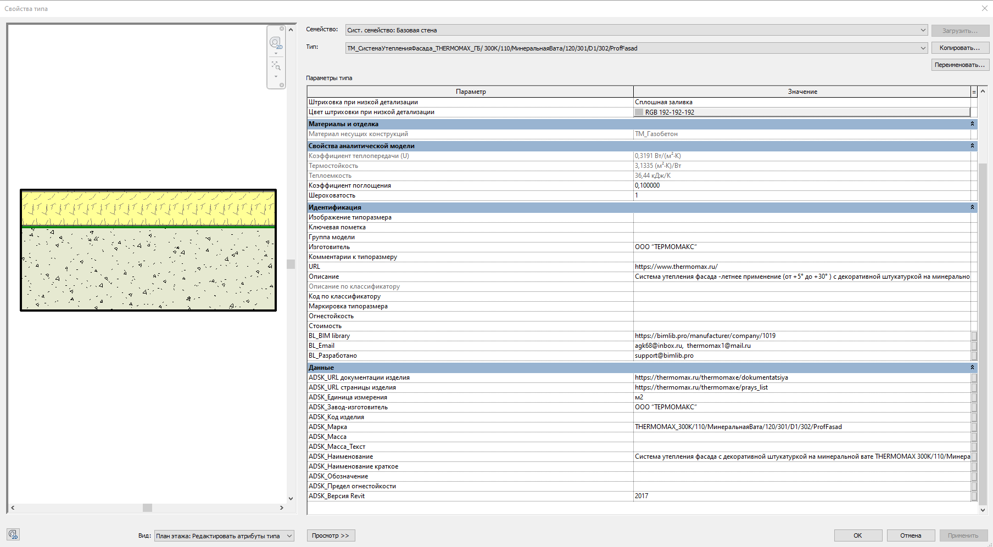Viewport: 993px width, 547px height.
Task: Click the Переименовать button
Action: click(x=960, y=65)
